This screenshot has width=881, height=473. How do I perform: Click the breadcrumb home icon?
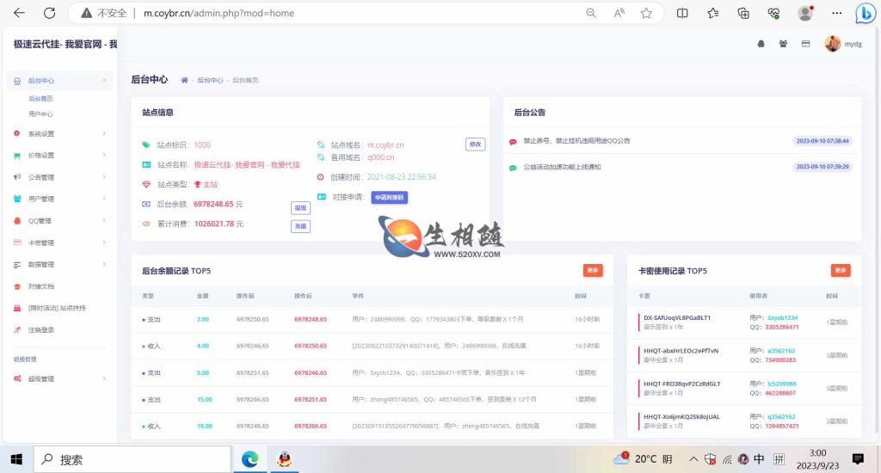pos(184,80)
